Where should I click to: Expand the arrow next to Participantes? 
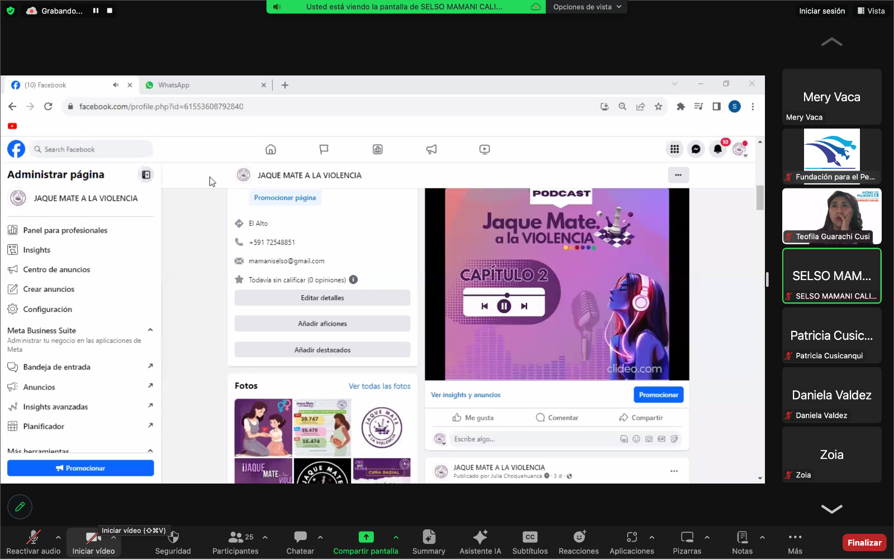[265, 537]
